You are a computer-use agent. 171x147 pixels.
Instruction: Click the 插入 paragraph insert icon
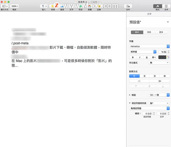[x=44, y=6]
